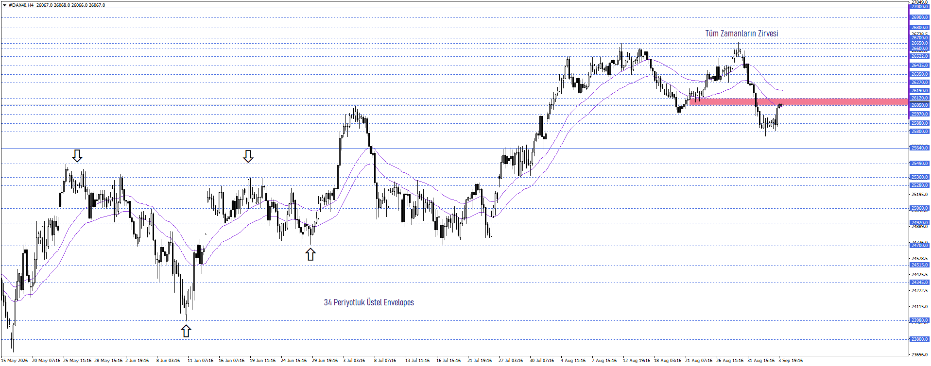This screenshot has width=931, height=366.
Task: Click the 23656.0 axis scale value
Action: click(x=919, y=355)
